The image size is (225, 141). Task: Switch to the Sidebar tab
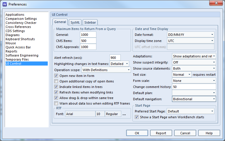click(90, 22)
